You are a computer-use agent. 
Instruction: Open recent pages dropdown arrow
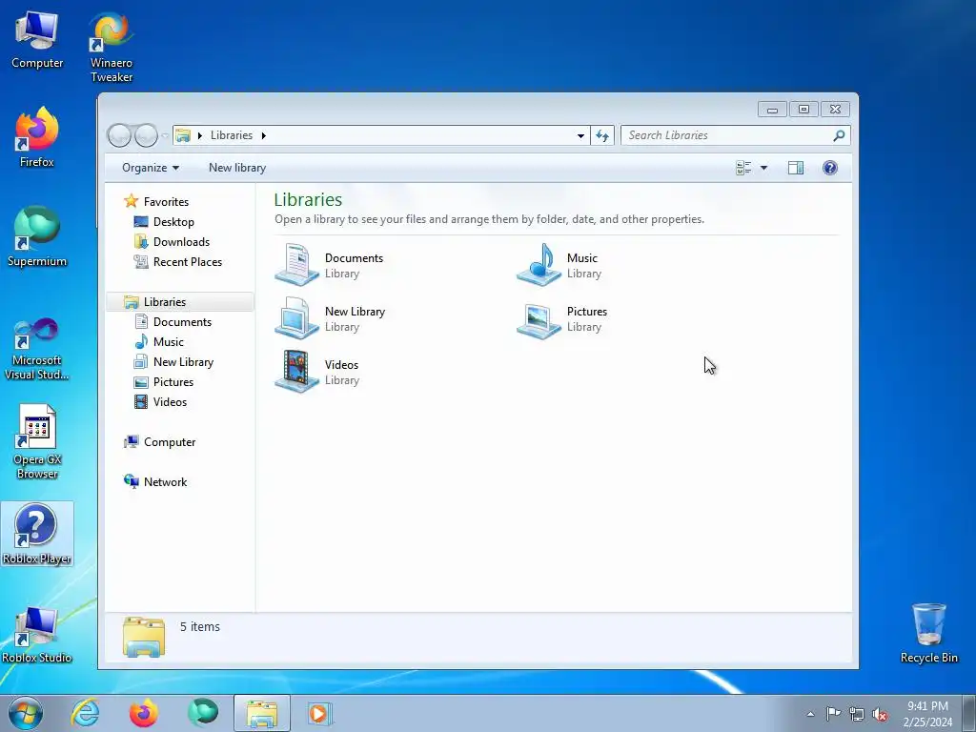(165, 135)
